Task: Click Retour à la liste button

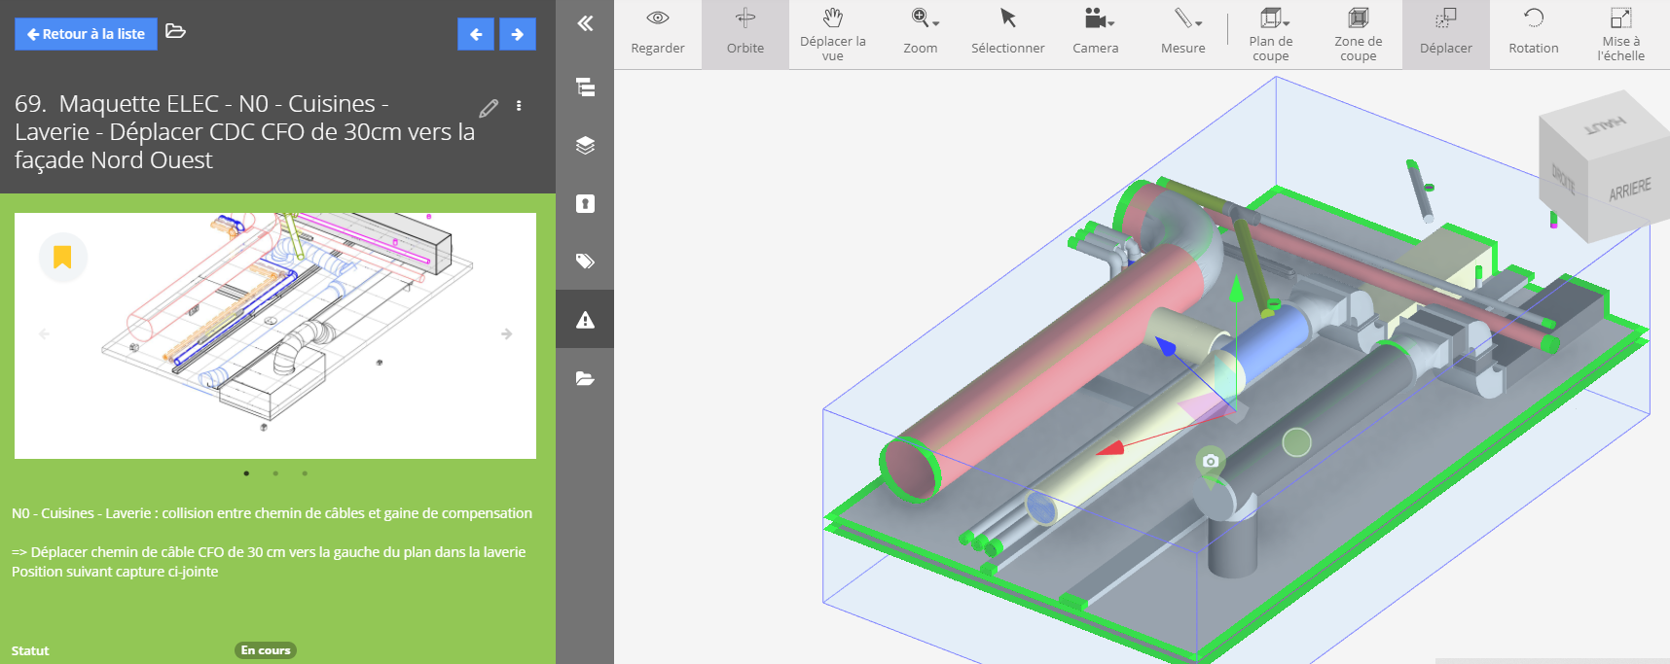Action: tap(86, 34)
